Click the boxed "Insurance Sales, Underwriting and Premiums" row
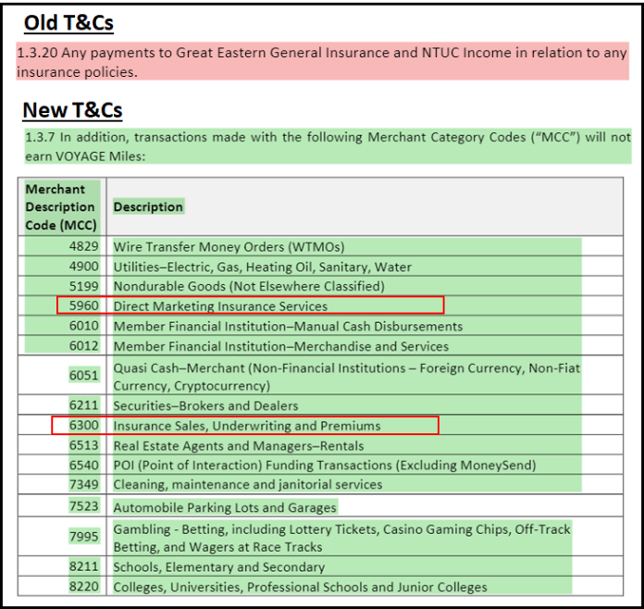The height and width of the screenshot is (609, 644). (246, 426)
